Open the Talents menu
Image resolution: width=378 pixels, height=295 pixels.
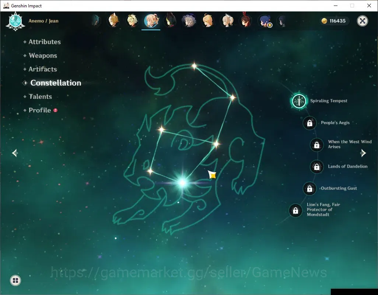[x=40, y=97]
